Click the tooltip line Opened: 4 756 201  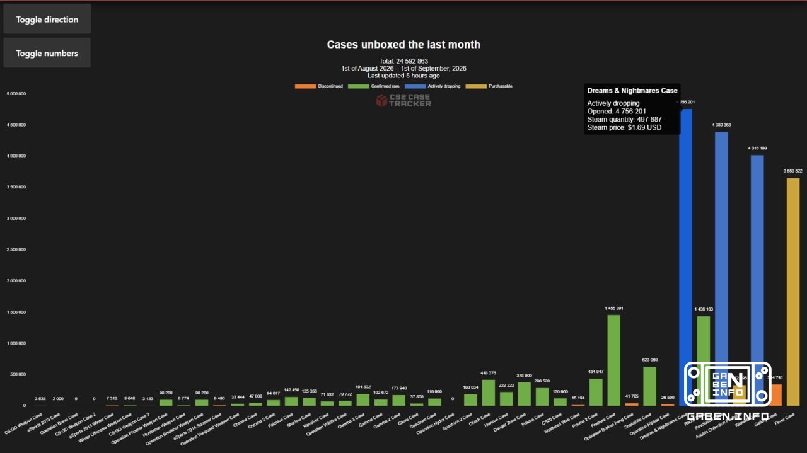pos(617,112)
